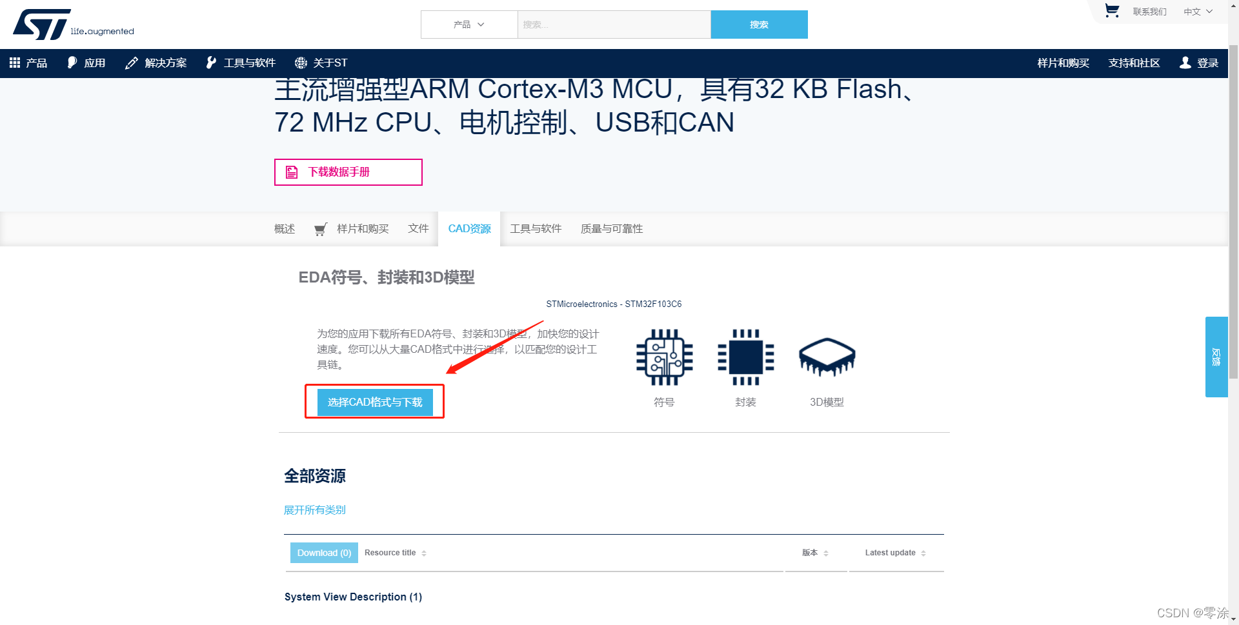Click the EDA符号、封装和3D模型 heading
The image size is (1239, 625).
coord(387,277)
